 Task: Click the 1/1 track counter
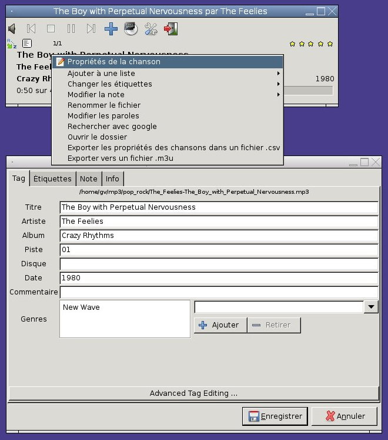(x=58, y=44)
